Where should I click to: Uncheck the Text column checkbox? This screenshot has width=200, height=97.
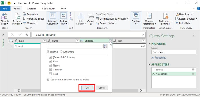[50, 74]
